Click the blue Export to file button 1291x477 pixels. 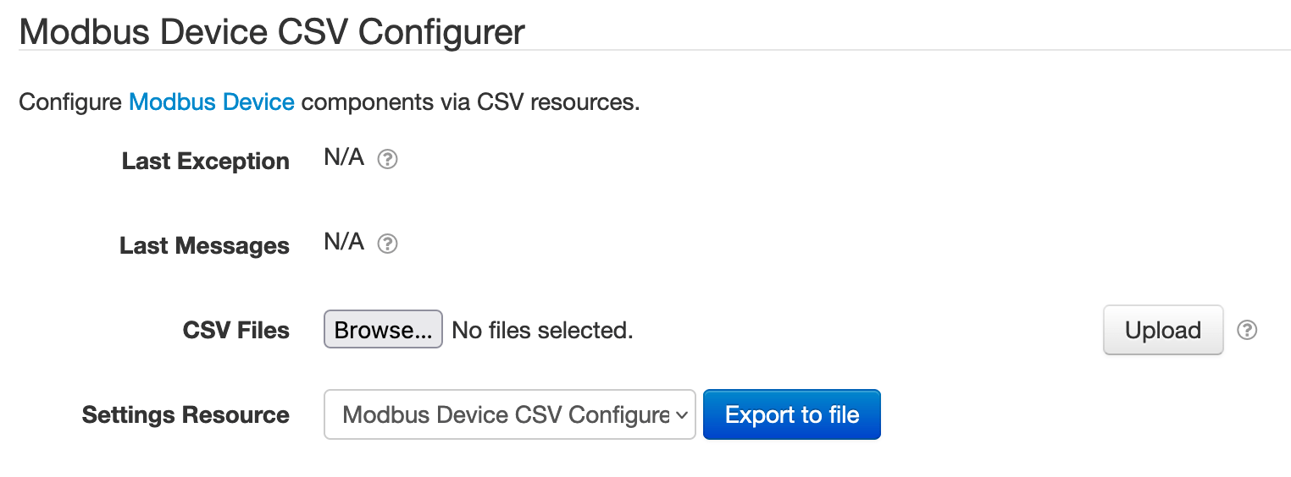point(792,414)
